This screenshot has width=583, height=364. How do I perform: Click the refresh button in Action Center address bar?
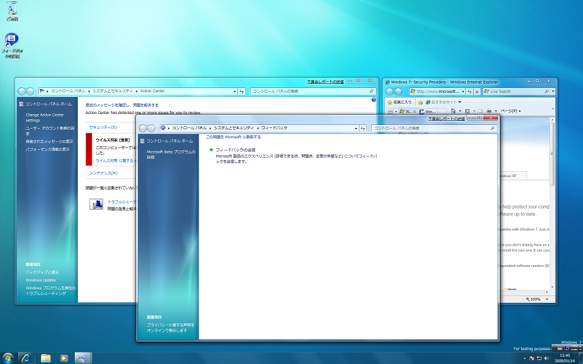(x=242, y=92)
